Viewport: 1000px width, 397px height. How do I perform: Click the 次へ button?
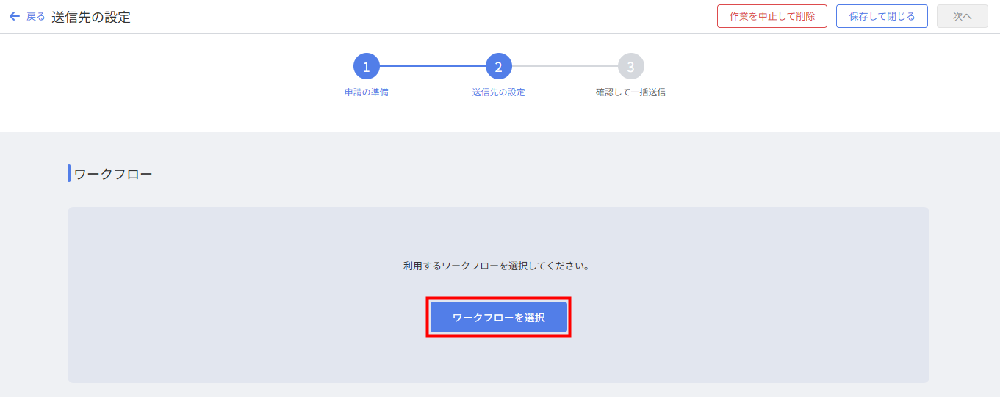tap(962, 16)
